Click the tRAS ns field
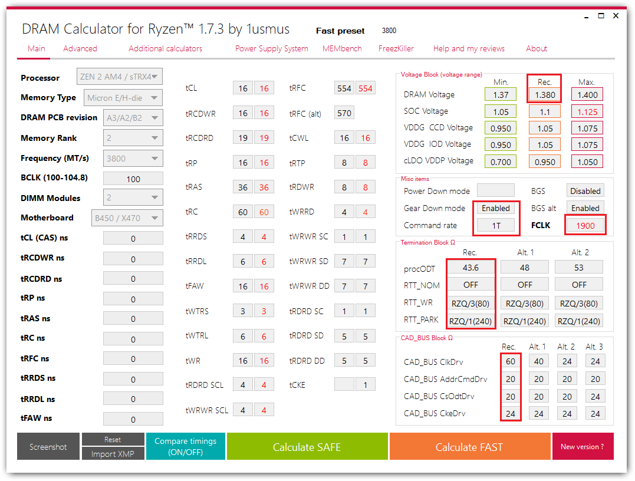Image resolution: width=635 pixels, height=481 pixels. click(x=133, y=318)
